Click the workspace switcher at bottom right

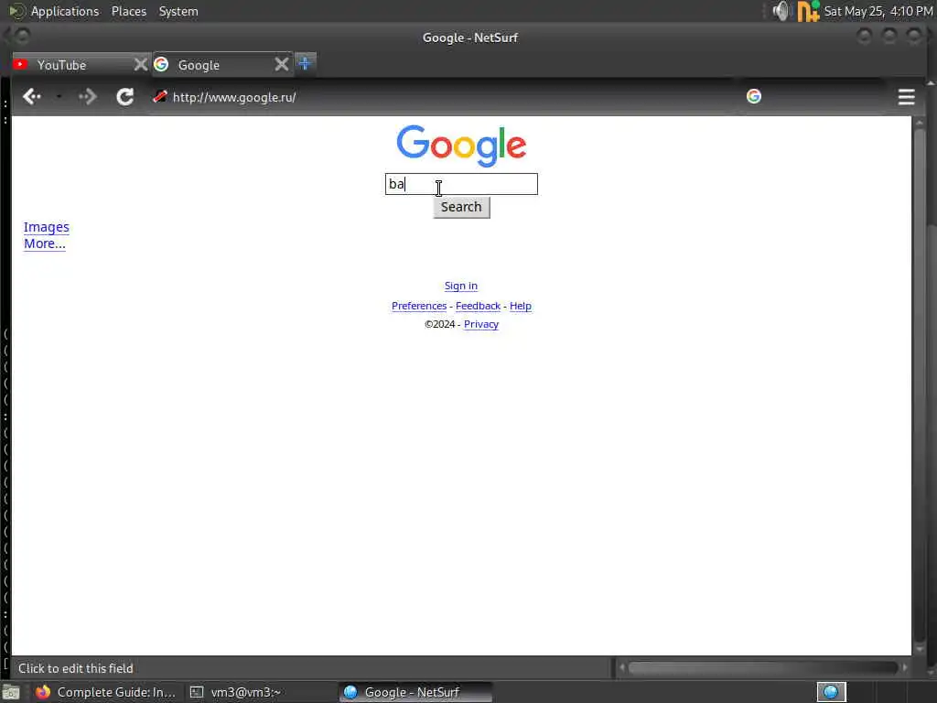click(831, 692)
